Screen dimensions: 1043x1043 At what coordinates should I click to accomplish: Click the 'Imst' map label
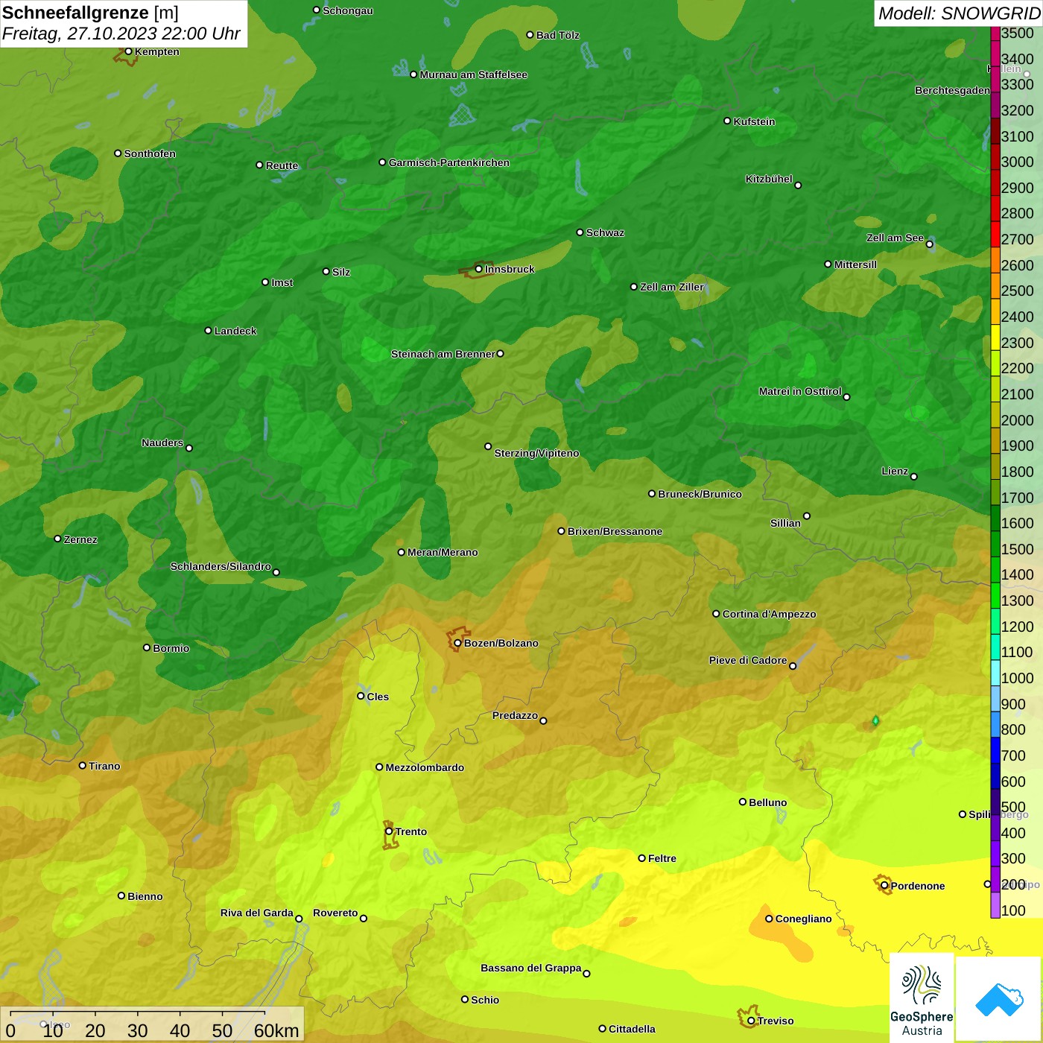point(282,282)
